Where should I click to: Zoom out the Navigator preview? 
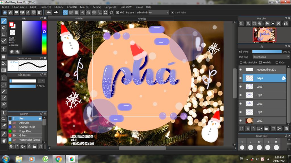[260, 24]
